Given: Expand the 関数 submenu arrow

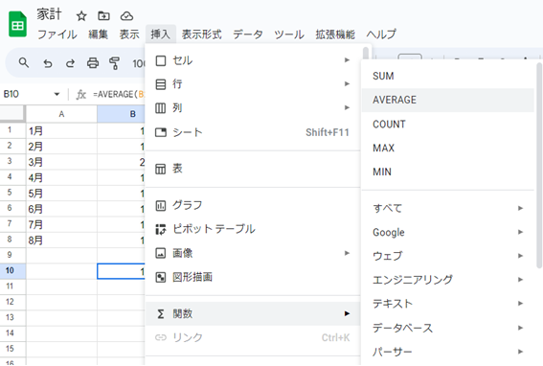Looking at the screenshot, I should tap(347, 313).
